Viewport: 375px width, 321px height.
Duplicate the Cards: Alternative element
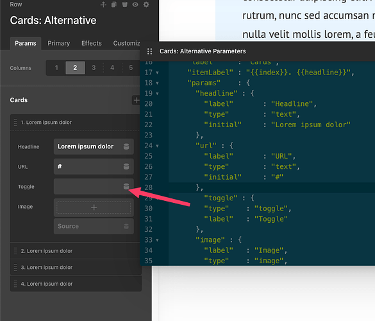coord(114,4)
